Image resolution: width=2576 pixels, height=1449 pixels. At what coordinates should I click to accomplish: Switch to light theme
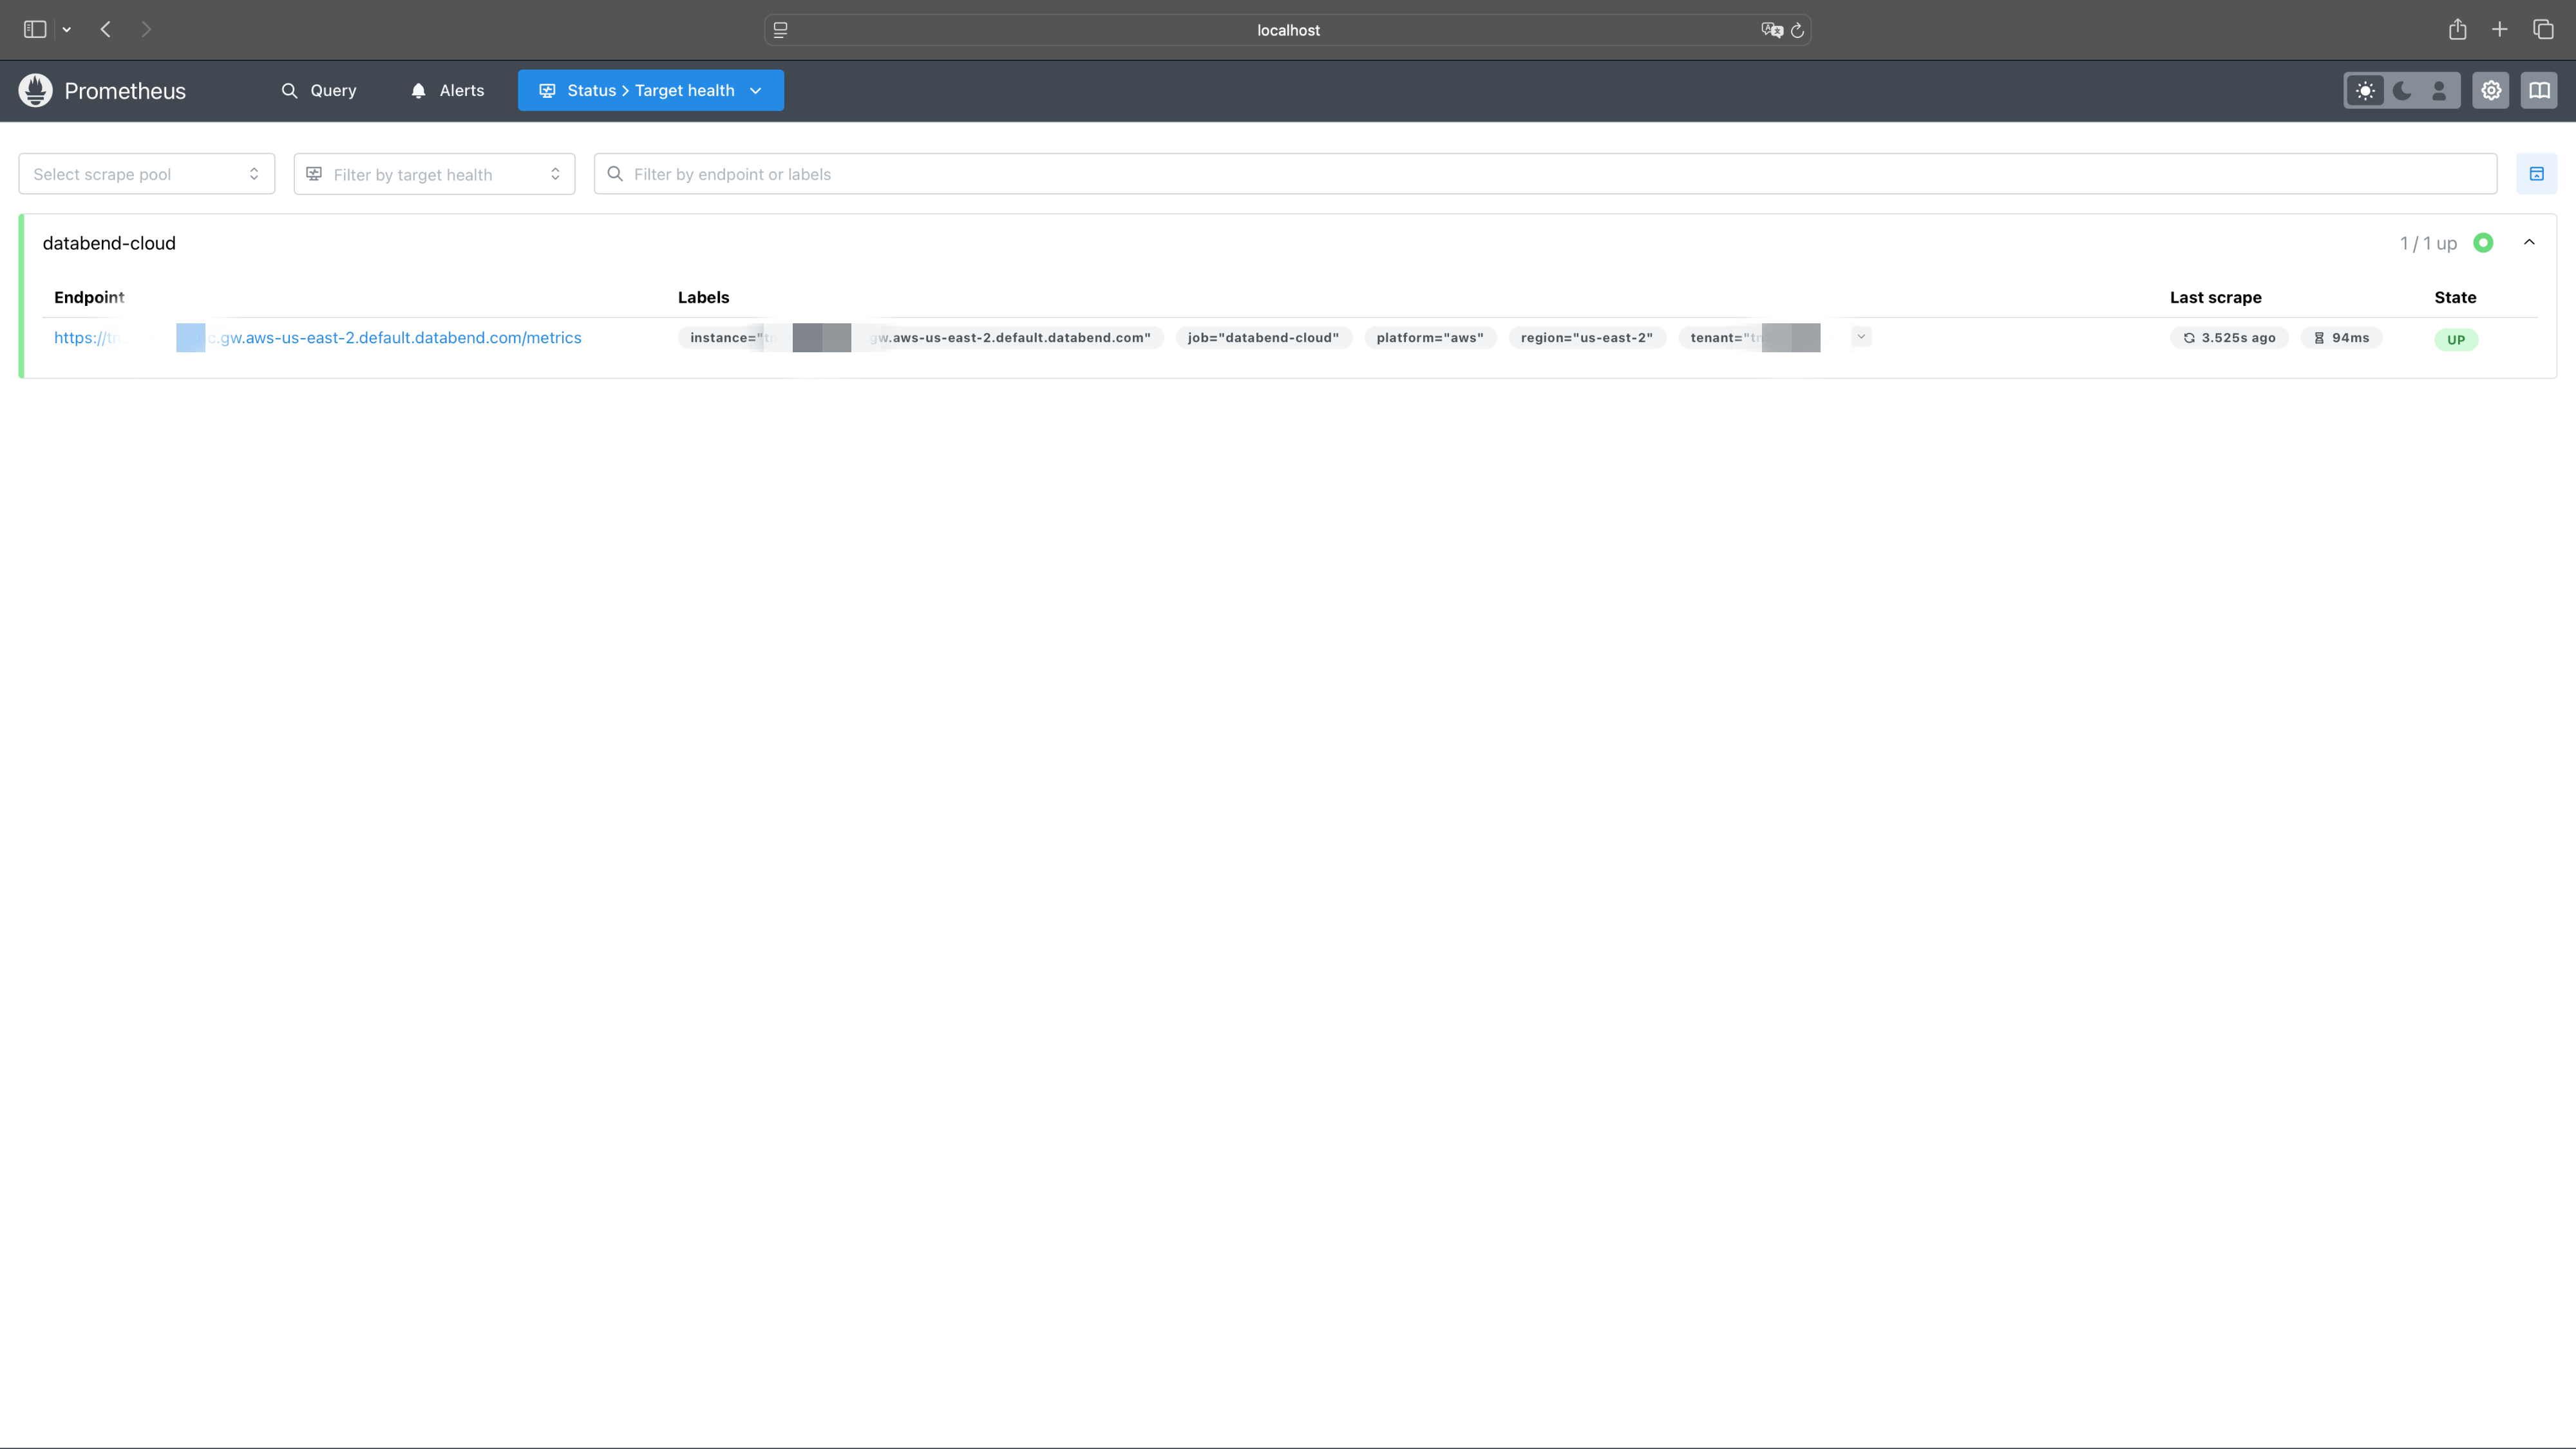(x=2365, y=91)
